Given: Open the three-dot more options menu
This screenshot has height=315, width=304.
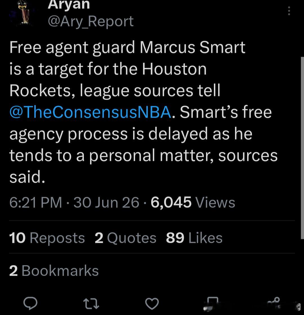Looking at the screenshot, I should point(289,11).
